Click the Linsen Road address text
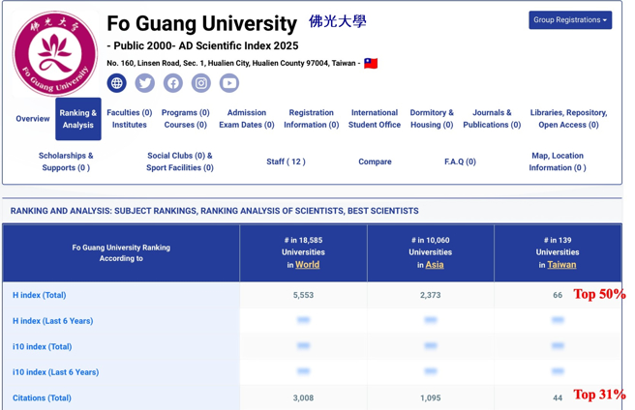The height and width of the screenshot is (410, 635). pos(231,63)
